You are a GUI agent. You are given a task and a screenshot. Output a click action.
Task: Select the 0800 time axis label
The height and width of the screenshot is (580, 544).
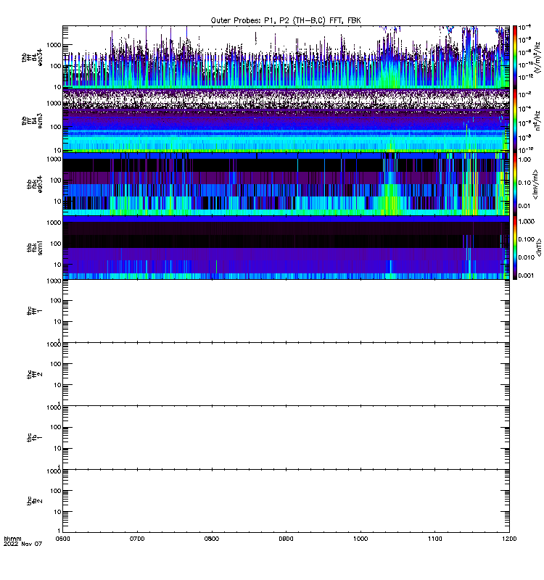211,539
